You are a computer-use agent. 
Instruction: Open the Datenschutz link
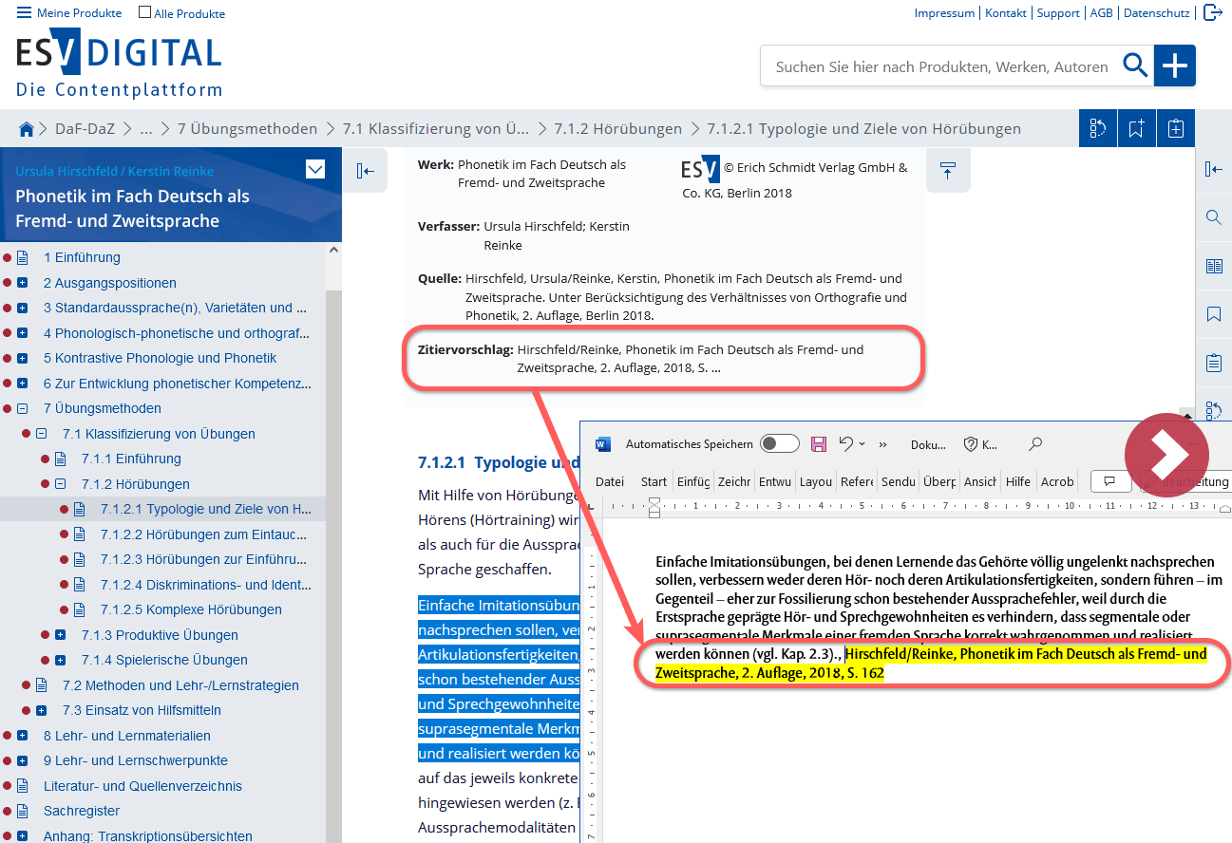pos(1156,13)
